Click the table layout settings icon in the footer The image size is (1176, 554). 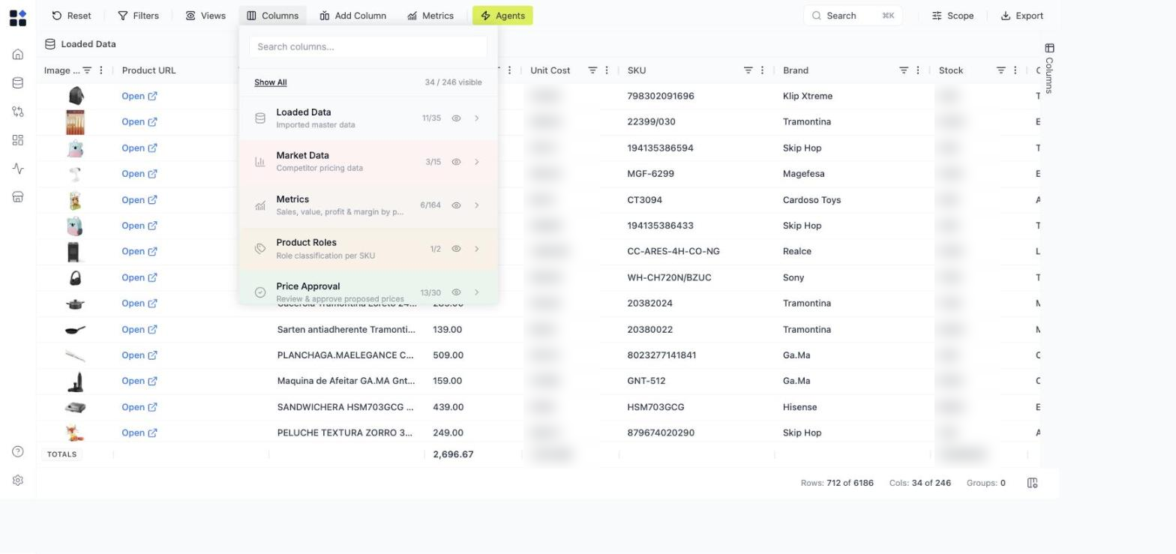[1033, 483]
